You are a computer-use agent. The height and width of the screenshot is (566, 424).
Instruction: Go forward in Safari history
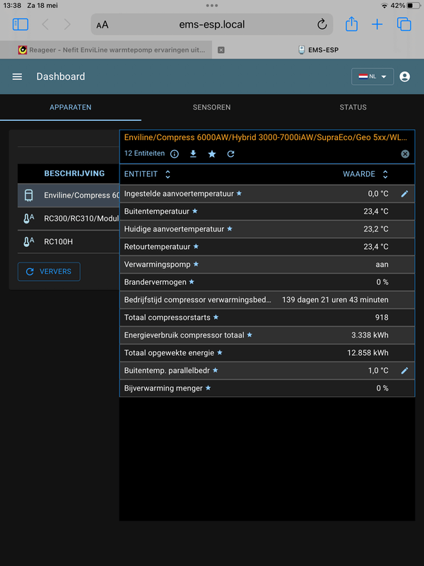[67, 25]
